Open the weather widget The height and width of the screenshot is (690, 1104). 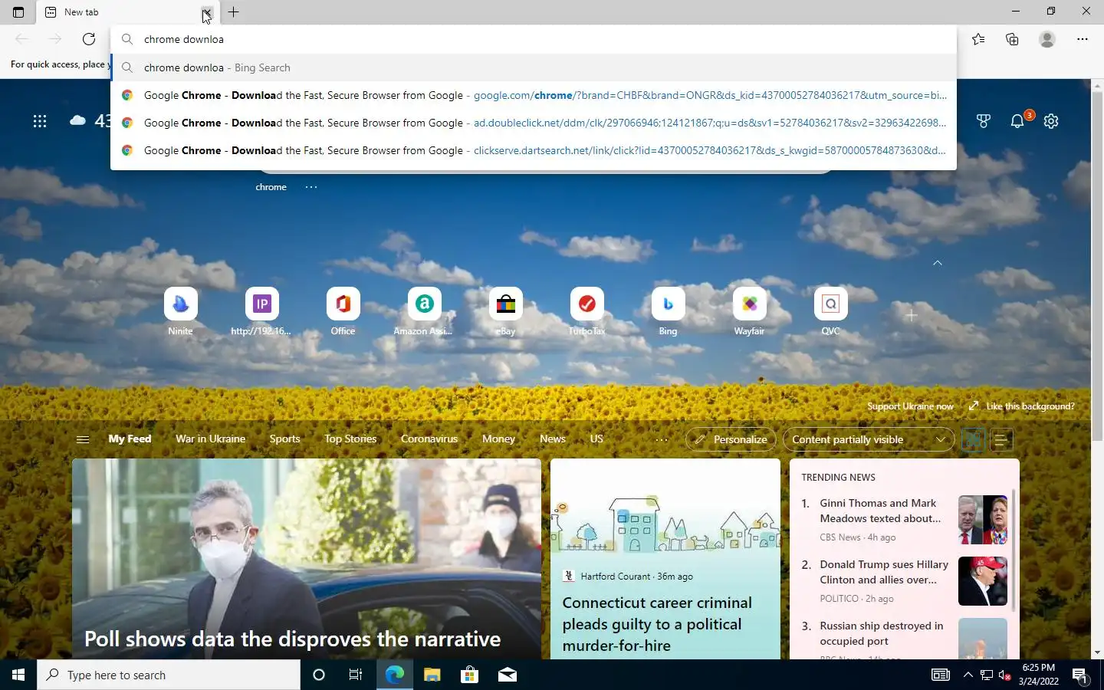tap(90, 121)
